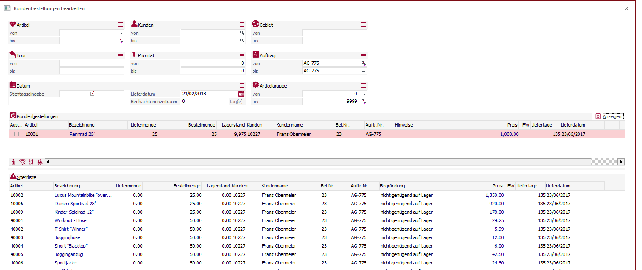Open the Luxus Mountainbike article link
This screenshot has height=270, width=642.
83,195
